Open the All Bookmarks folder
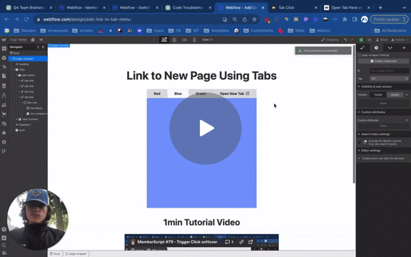Image resolution: width=411 pixels, height=257 pixels. (x=390, y=31)
